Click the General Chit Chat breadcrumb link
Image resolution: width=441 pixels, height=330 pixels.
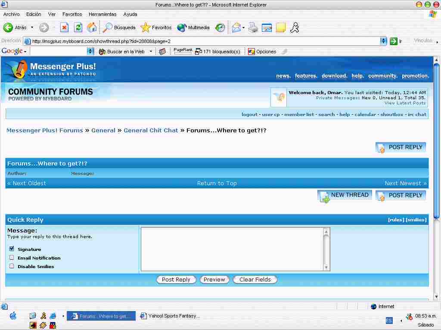pyautogui.click(x=151, y=131)
